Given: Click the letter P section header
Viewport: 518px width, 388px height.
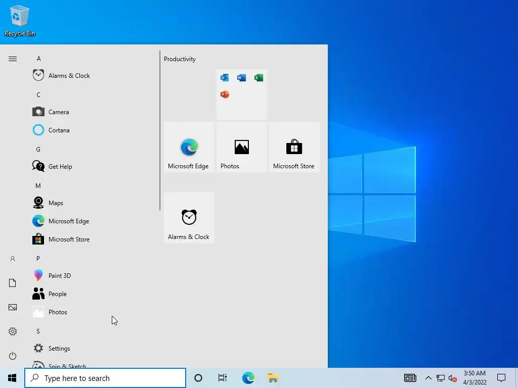Looking at the screenshot, I should (x=38, y=258).
